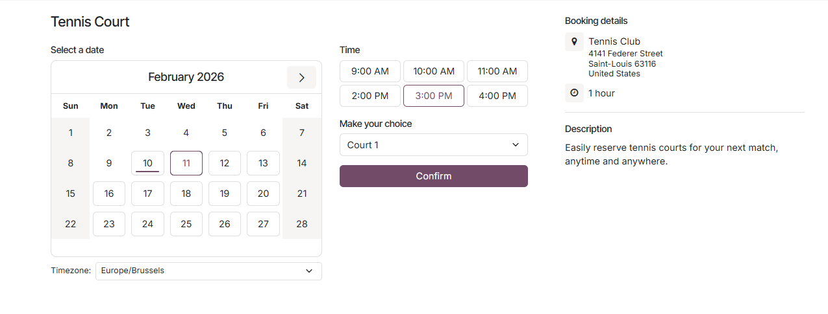Screen dimensions: 828x314
Task: Choose February 16 date
Action: (x=109, y=194)
